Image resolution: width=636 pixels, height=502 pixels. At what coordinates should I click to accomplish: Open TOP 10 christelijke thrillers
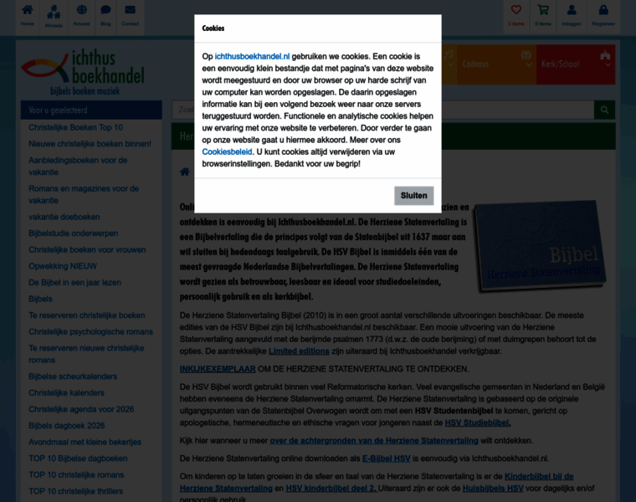coord(76,491)
